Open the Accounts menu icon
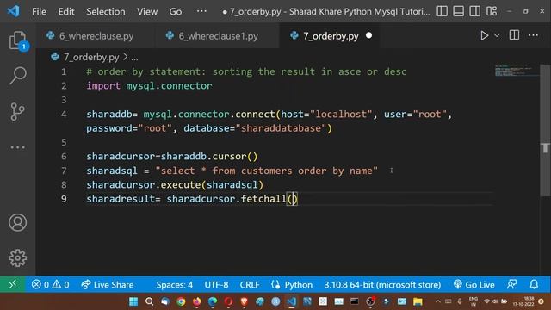Image resolution: width=551 pixels, height=310 pixels. 17,222
